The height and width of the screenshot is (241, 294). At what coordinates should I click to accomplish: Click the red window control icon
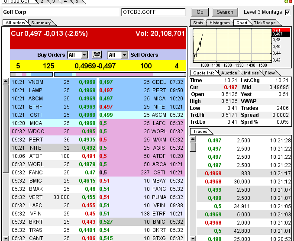(x=291, y=1)
